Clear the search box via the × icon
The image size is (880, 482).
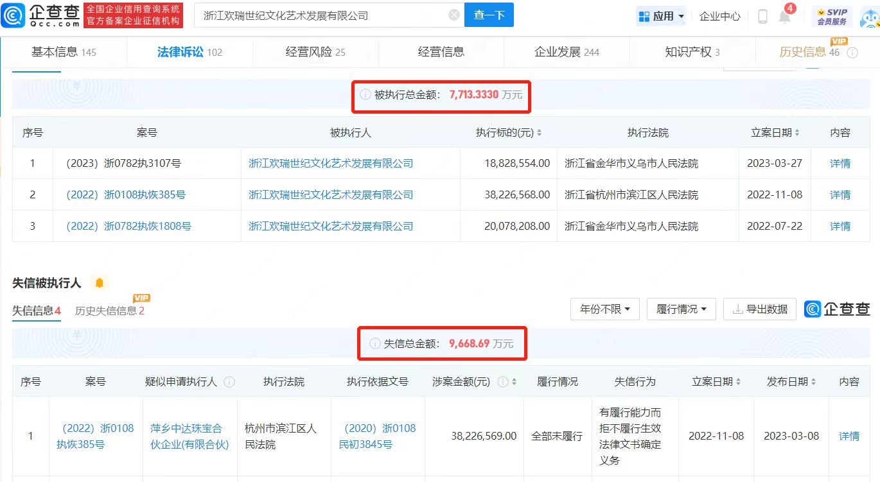[453, 14]
